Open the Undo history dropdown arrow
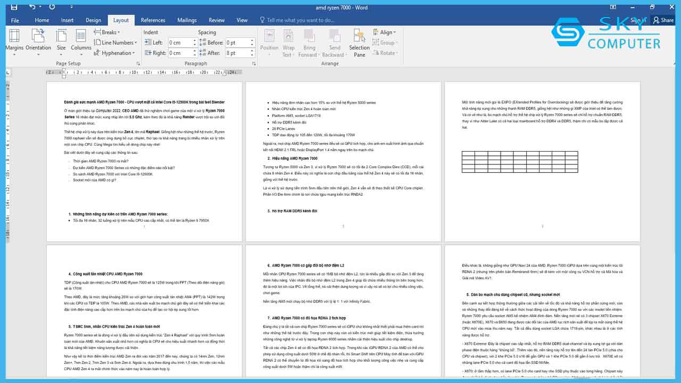This screenshot has width=681, height=383. [40, 7]
